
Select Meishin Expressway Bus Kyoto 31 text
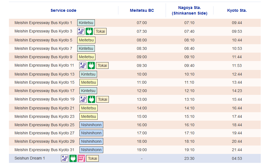tap(44, 150)
